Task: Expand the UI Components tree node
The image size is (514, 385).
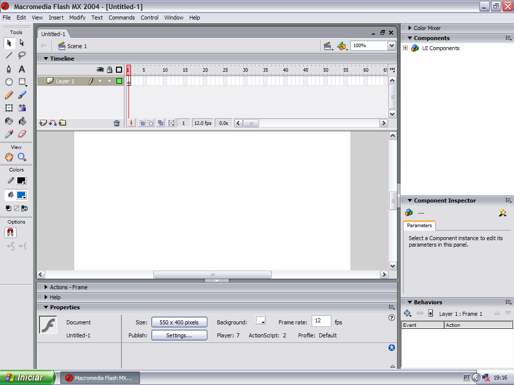Action: [406, 48]
